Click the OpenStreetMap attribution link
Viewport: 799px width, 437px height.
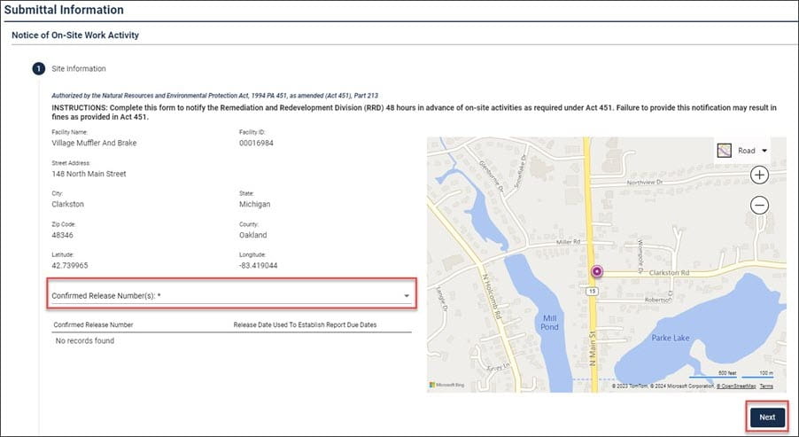coord(736,386)
